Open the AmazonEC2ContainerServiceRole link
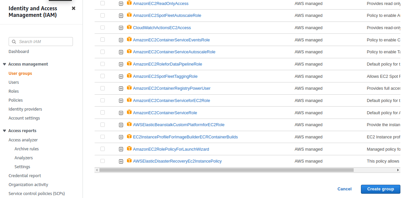This screenshot has width=410, height=198. 165,113
